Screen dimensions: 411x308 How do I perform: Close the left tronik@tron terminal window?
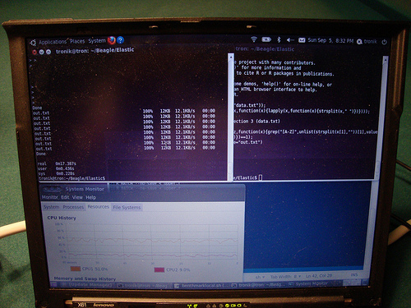tap(35, 52)
